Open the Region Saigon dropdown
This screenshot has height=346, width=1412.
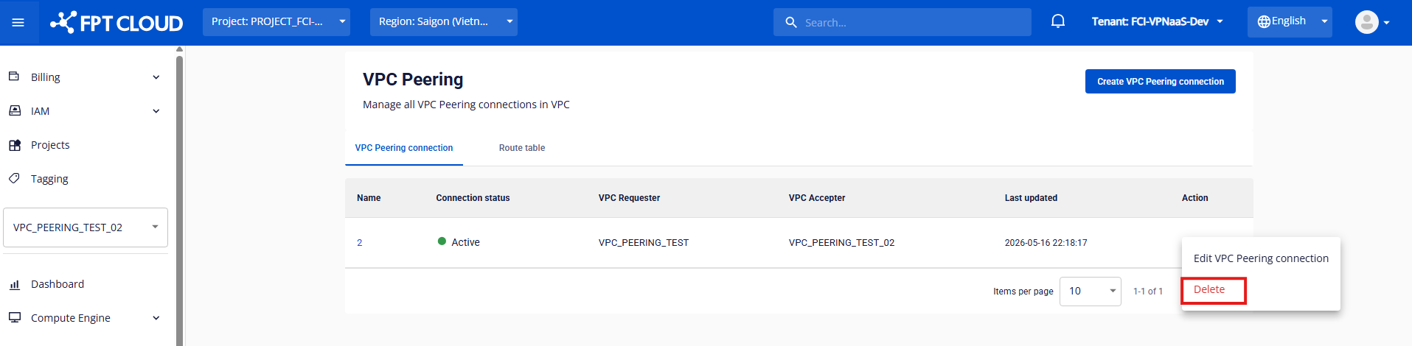[x=444, y=22]
